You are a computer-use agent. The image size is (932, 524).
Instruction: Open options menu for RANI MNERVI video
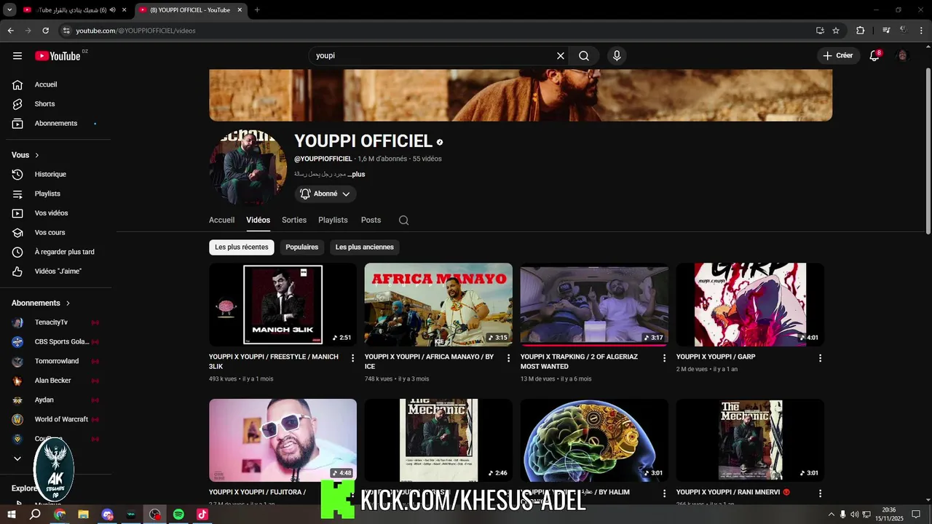(x=820, y=493)
